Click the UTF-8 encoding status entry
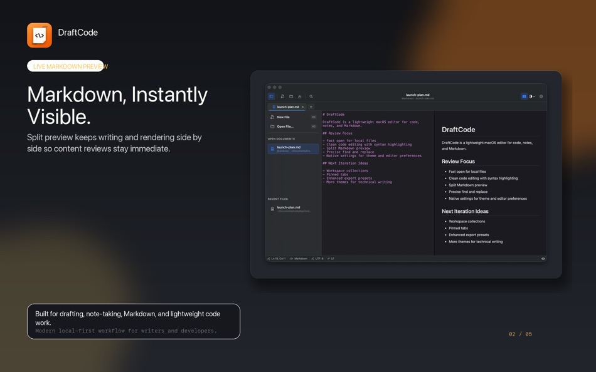This screenshot has width=596, height=372. pyautogui.click(x=317, y=259)
